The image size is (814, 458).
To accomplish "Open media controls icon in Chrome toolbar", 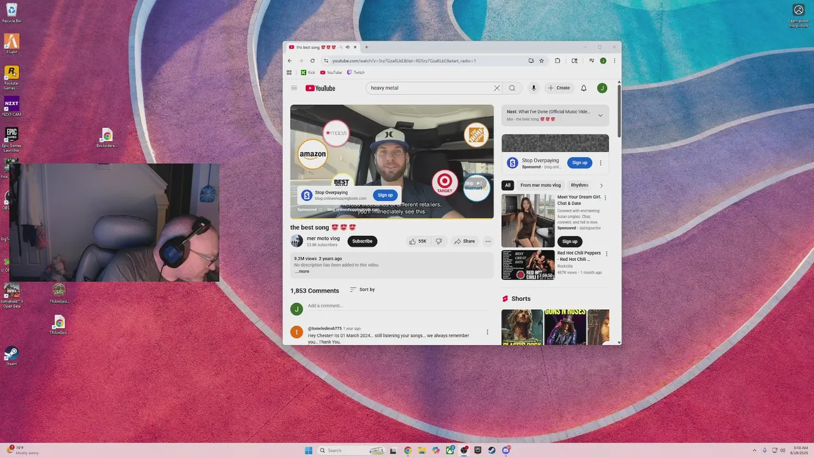I will pos(591,61).
